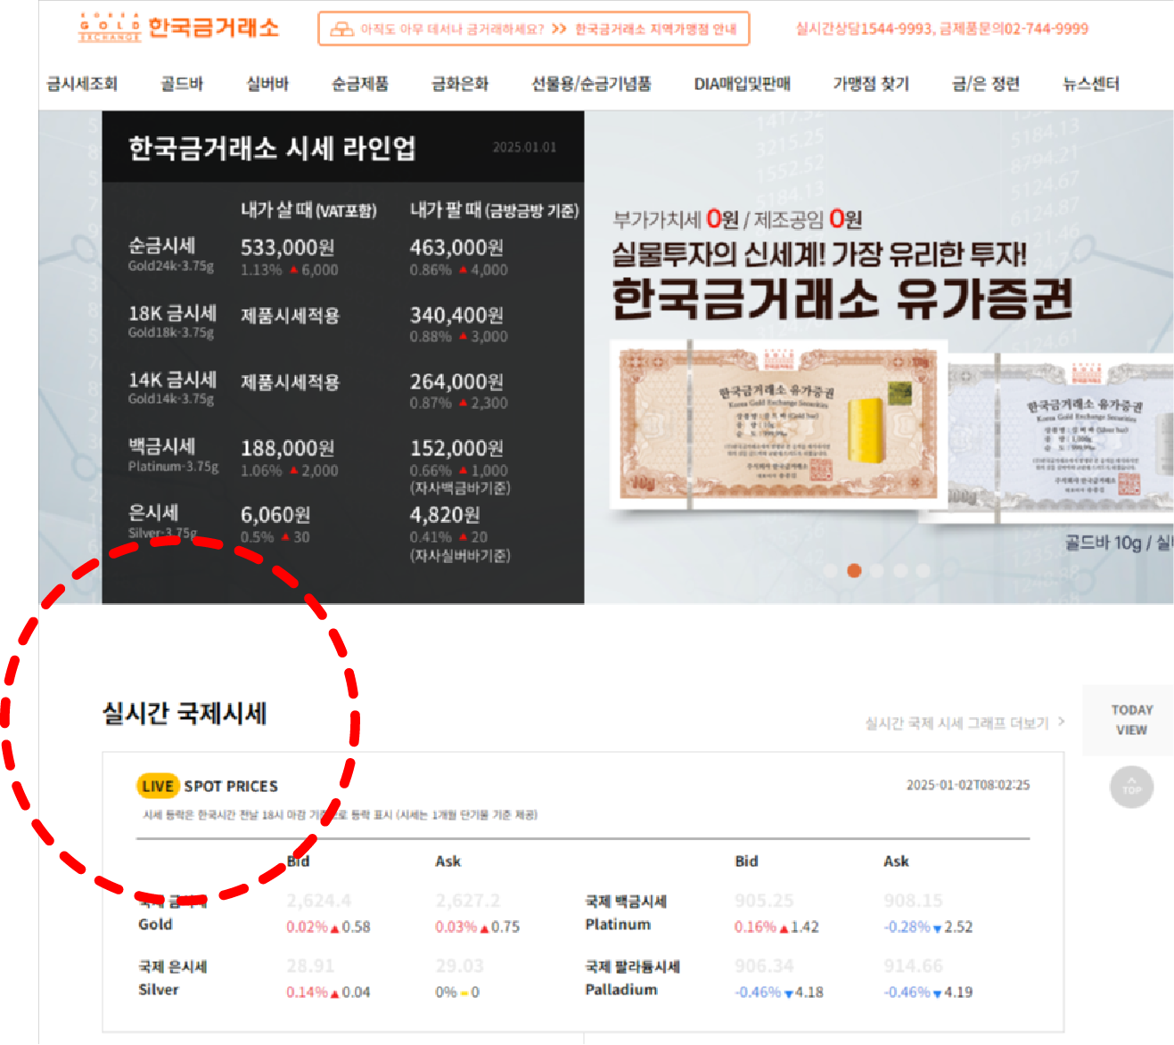Click the LIVE badge icon

pos(158,786)
